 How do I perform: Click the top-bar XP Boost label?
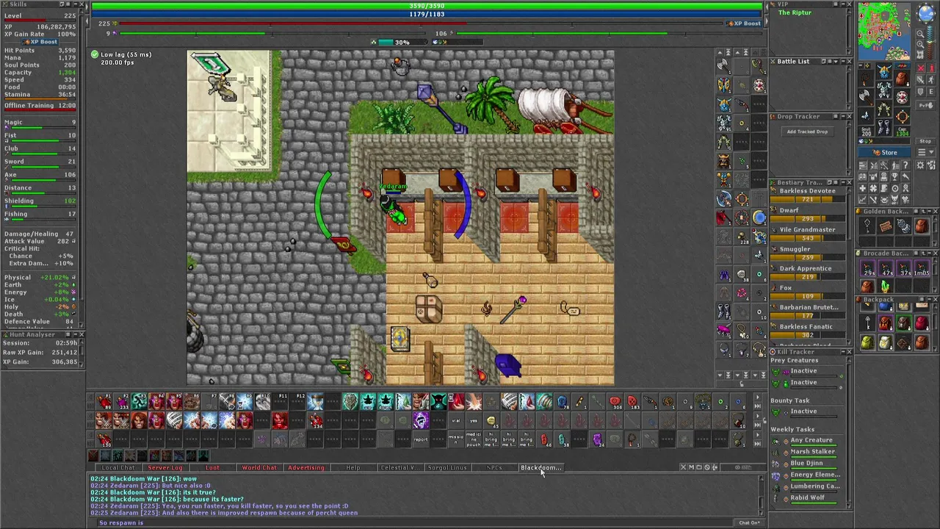tap(743, 24)
